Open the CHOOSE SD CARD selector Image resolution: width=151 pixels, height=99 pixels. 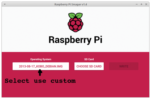(x=89, y=66)
